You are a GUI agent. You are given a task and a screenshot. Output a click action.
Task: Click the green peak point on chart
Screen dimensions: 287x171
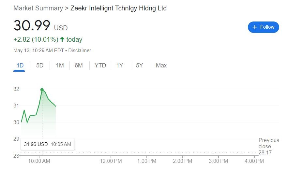tap(42, 90)
